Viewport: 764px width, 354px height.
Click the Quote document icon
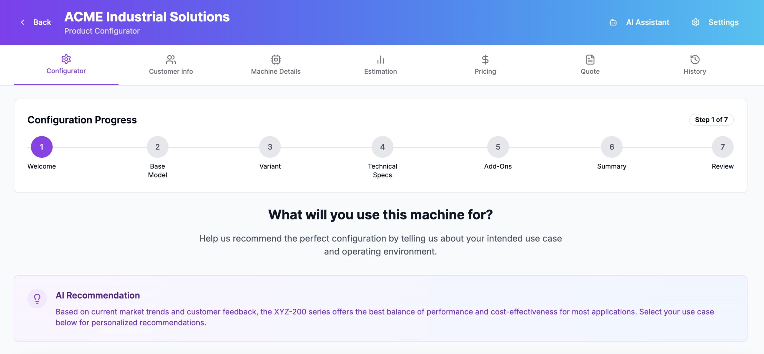(590, 60)
